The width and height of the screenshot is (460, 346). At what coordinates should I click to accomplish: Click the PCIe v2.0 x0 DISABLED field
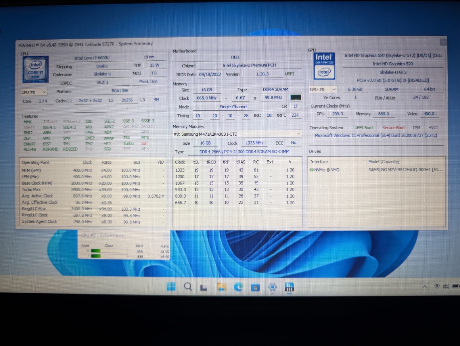(x=393, y=80)
